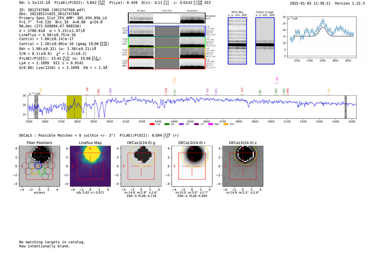Click the ID 3012747560 text line

coord(52,10)
